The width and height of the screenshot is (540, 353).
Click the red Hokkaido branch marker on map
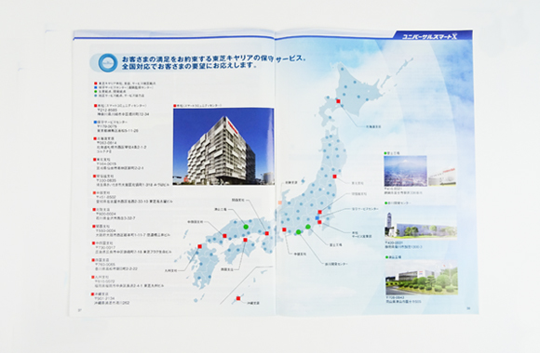[338, 101]
